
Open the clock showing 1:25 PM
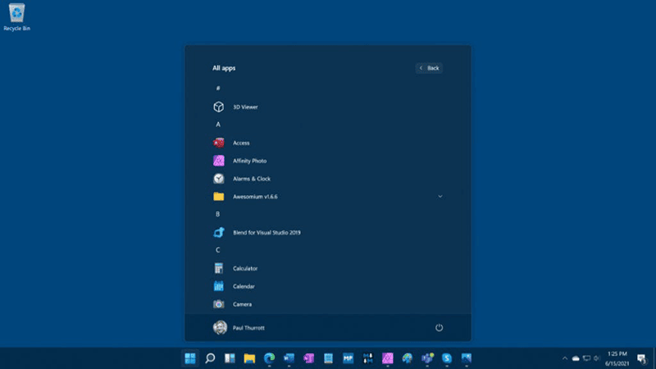pyautogui.click(x=617, y=358)
